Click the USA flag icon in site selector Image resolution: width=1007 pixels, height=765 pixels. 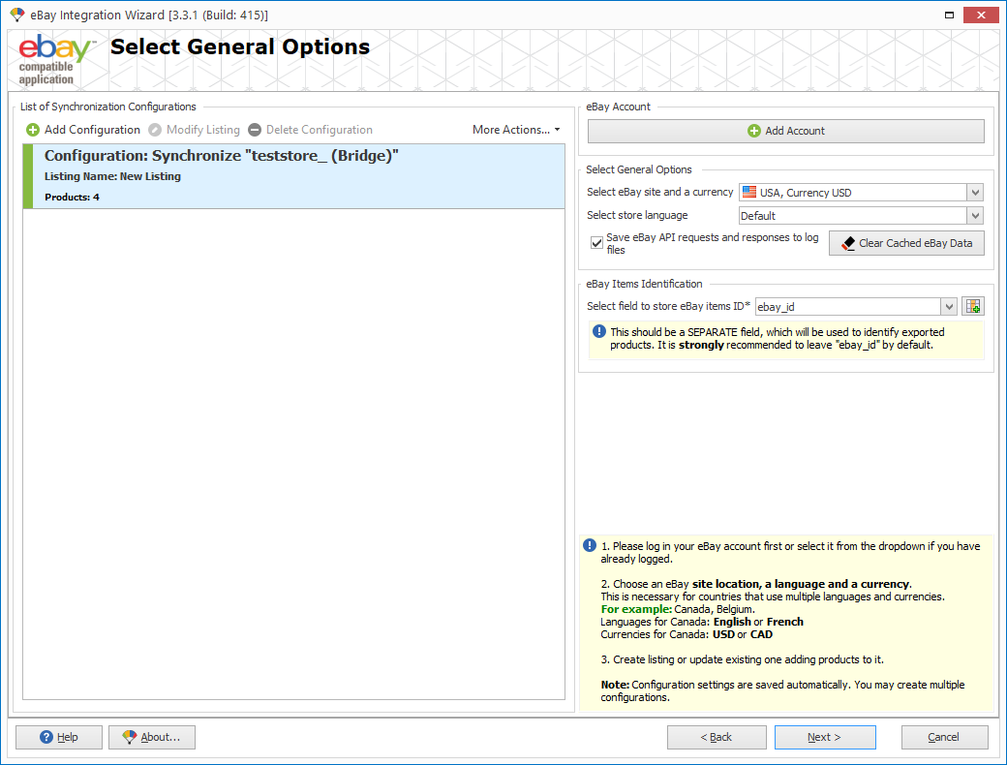749,192
